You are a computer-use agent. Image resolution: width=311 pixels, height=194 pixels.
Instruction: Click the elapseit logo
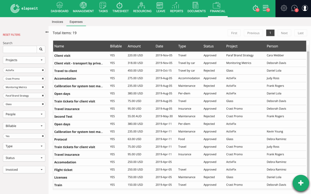click(24, 8)
